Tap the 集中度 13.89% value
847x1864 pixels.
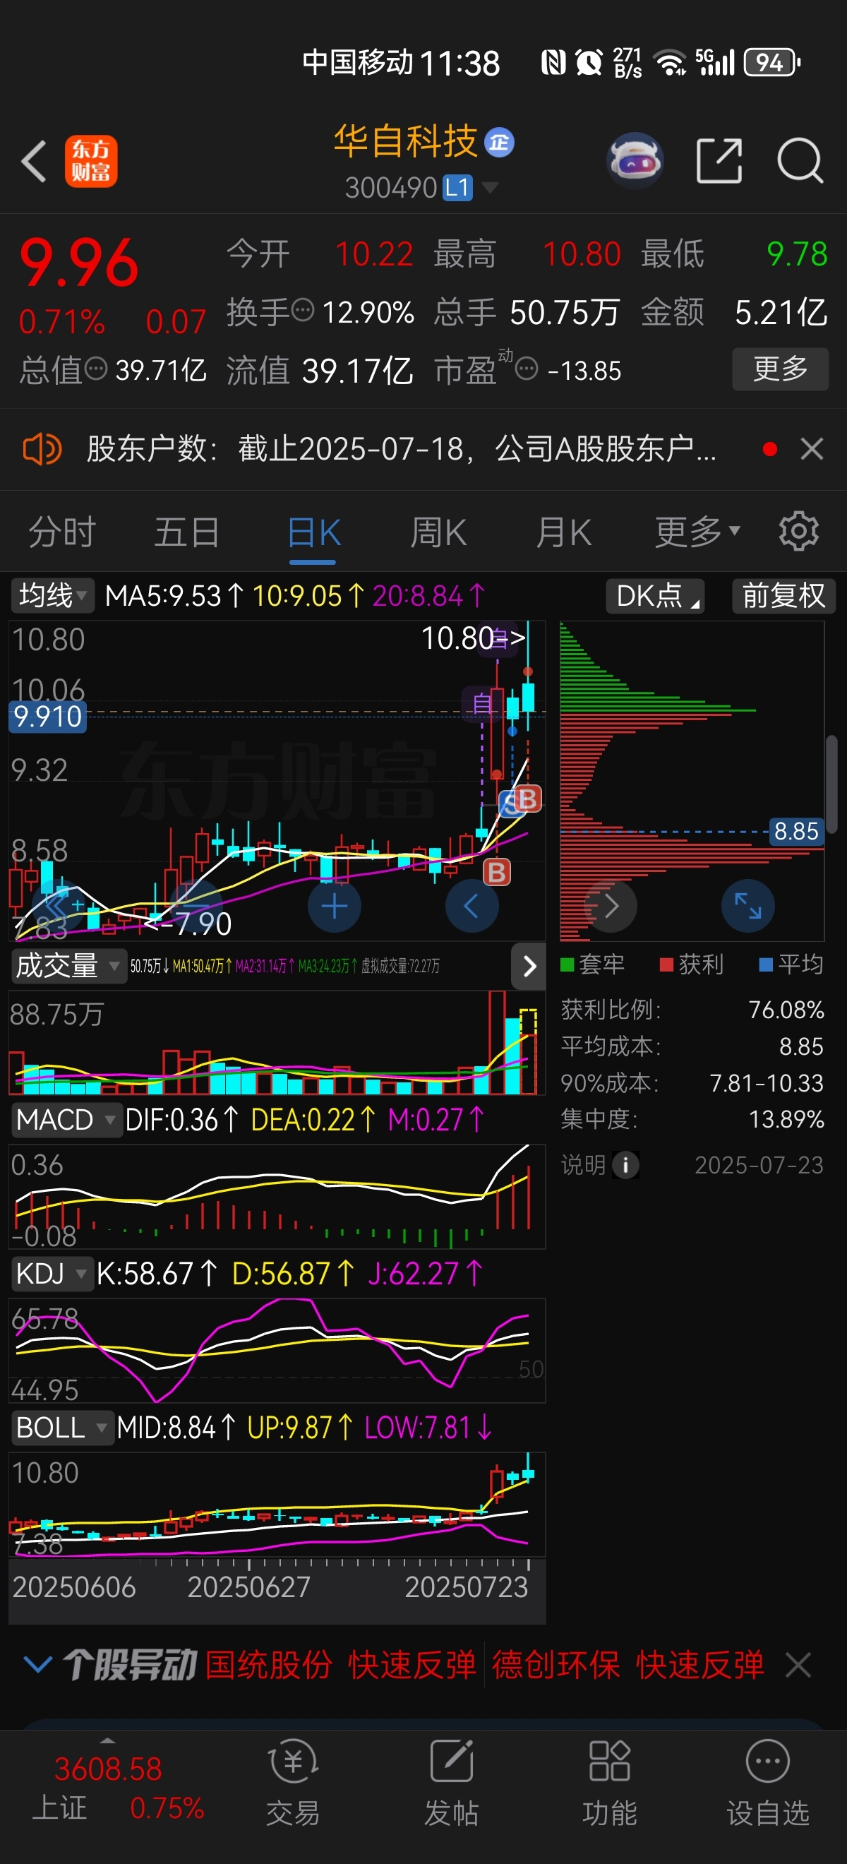coord(786,1119)
